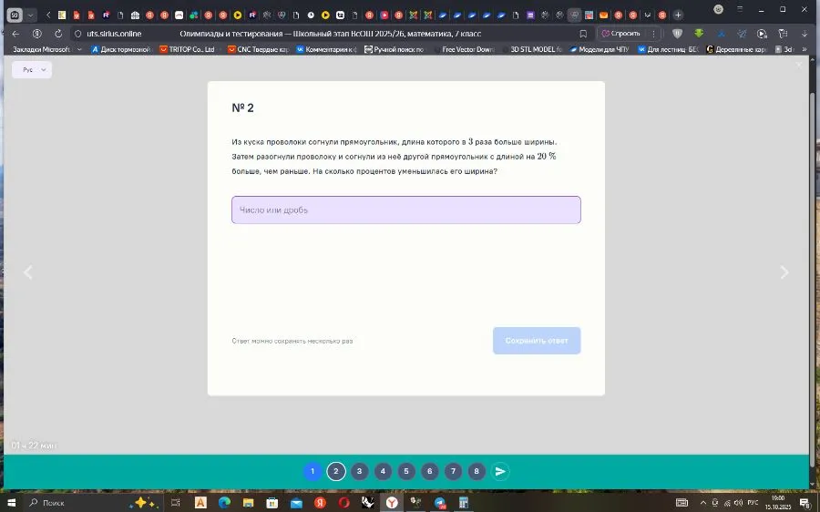
Task: Open the tab counter button showing 50
Action: [x=15, y=15]
